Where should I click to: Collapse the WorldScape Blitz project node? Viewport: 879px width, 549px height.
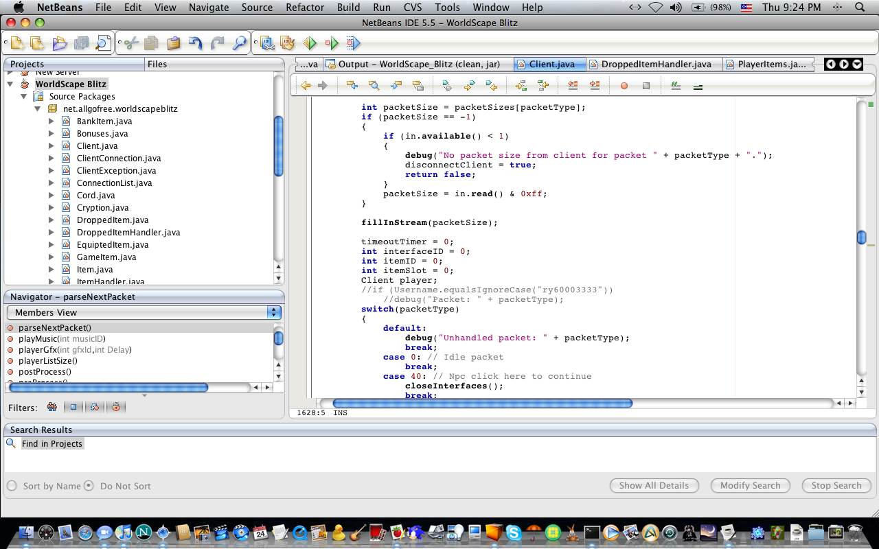click(10, 84)
